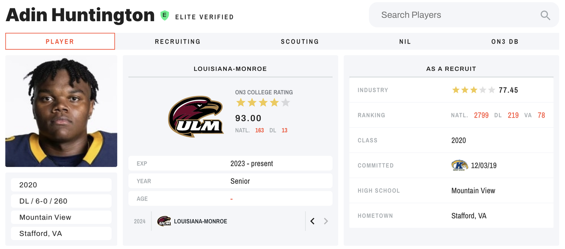The width and height of the screenshot is (565, 249).
Task: Go to previous season with left chevron
Action: tap(313, 221)
